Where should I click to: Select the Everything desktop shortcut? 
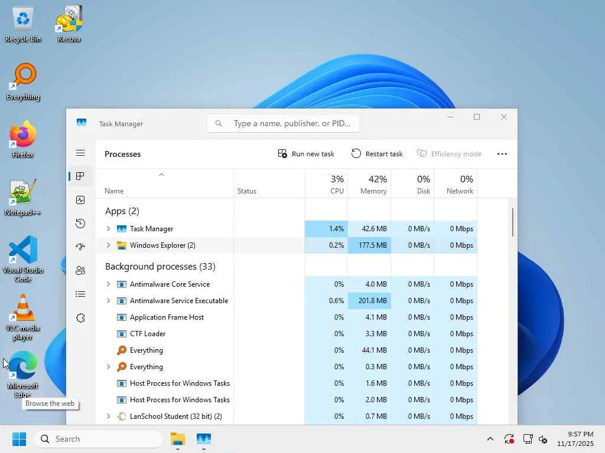click(x=23, y=82)
